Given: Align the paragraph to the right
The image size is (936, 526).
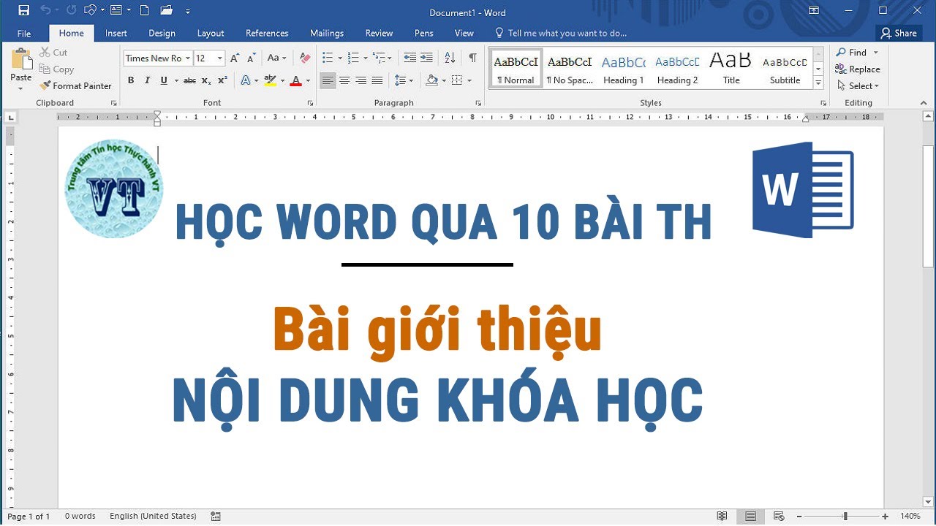Looking at the screenshot, I should (x=361, y=80).
